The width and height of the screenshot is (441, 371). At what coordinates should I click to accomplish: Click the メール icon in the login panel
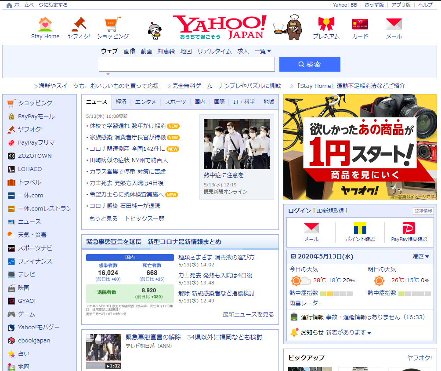click(311, 228)
